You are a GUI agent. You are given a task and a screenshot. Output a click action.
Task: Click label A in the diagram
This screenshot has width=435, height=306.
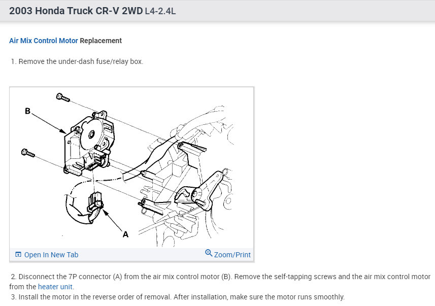tap(125, 234)
